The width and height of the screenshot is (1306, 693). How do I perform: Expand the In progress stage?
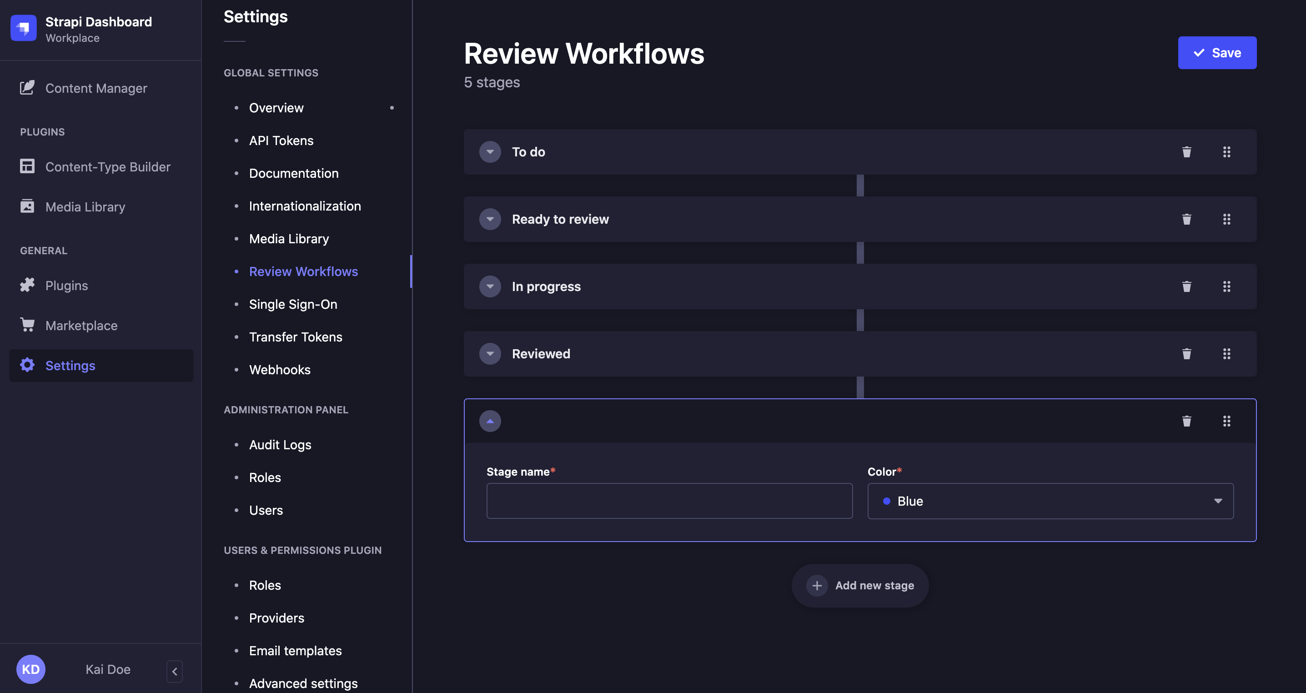coord(490,286)
